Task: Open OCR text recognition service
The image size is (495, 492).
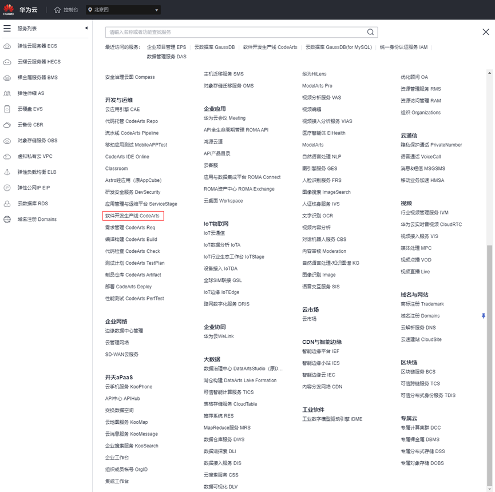Action: point(318,216)
